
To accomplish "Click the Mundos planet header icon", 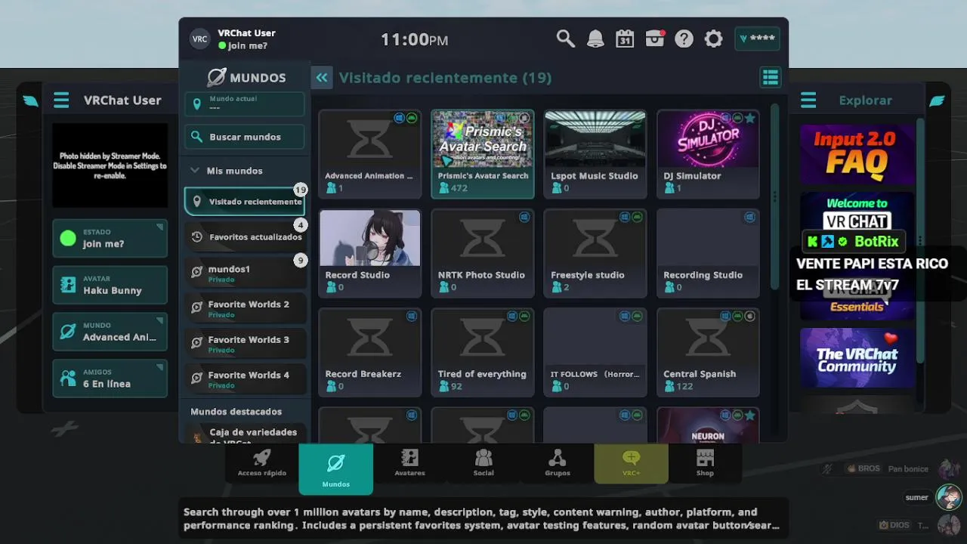I will [x=217, y=77].
